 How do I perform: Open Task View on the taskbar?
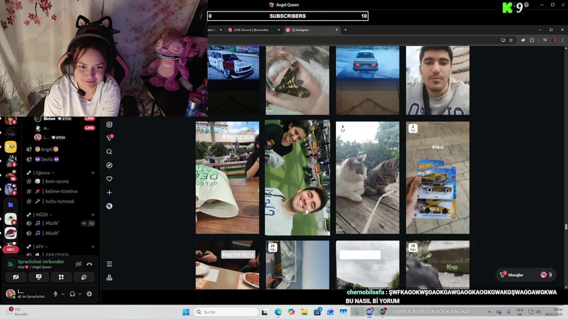[264, 312]
